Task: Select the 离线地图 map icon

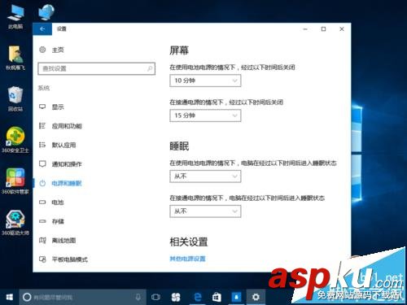Action: click(42, 240)
